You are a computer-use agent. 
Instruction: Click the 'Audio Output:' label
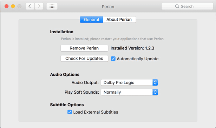click(85, 83)
